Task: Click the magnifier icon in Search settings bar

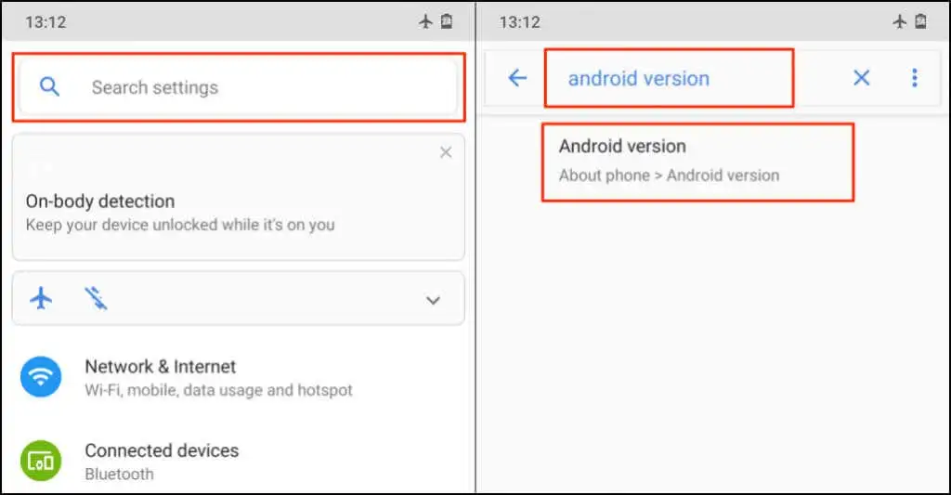Action: tap(50, 87)
